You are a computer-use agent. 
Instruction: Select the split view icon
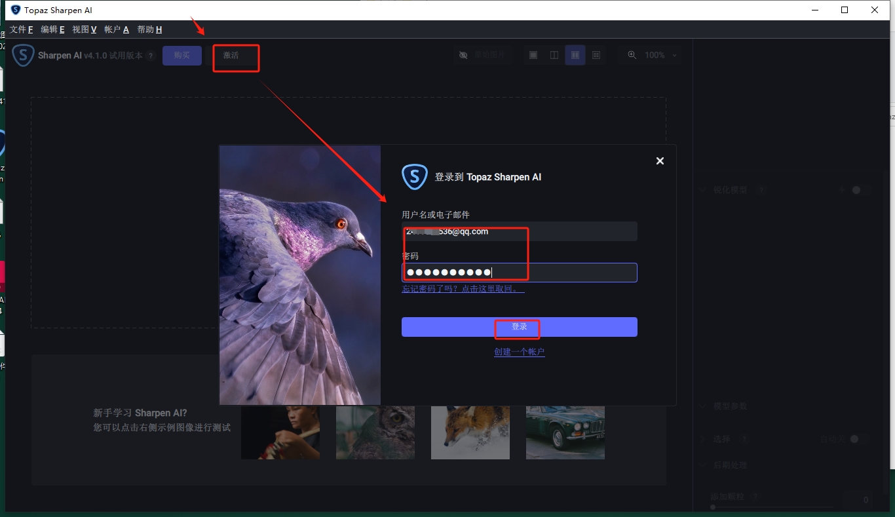pos(554,55)
